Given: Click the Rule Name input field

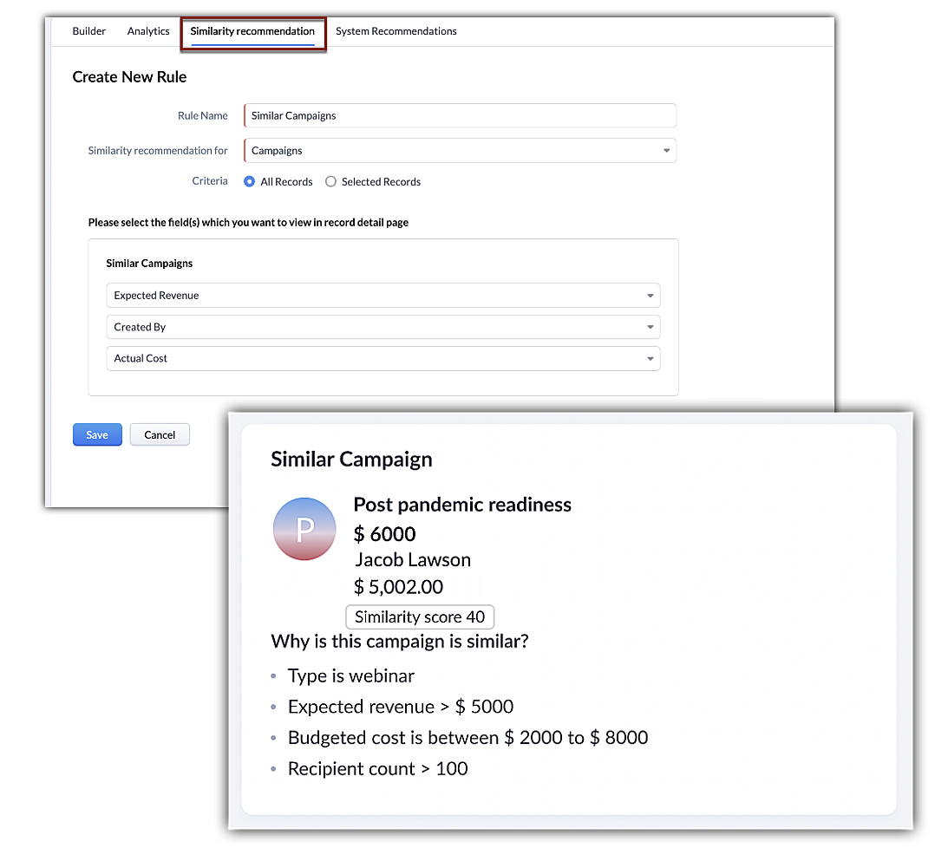Looking at the screenshot, I should coord(460,115).
